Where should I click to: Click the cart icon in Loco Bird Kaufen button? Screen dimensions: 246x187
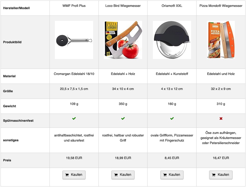click(116, 175)
